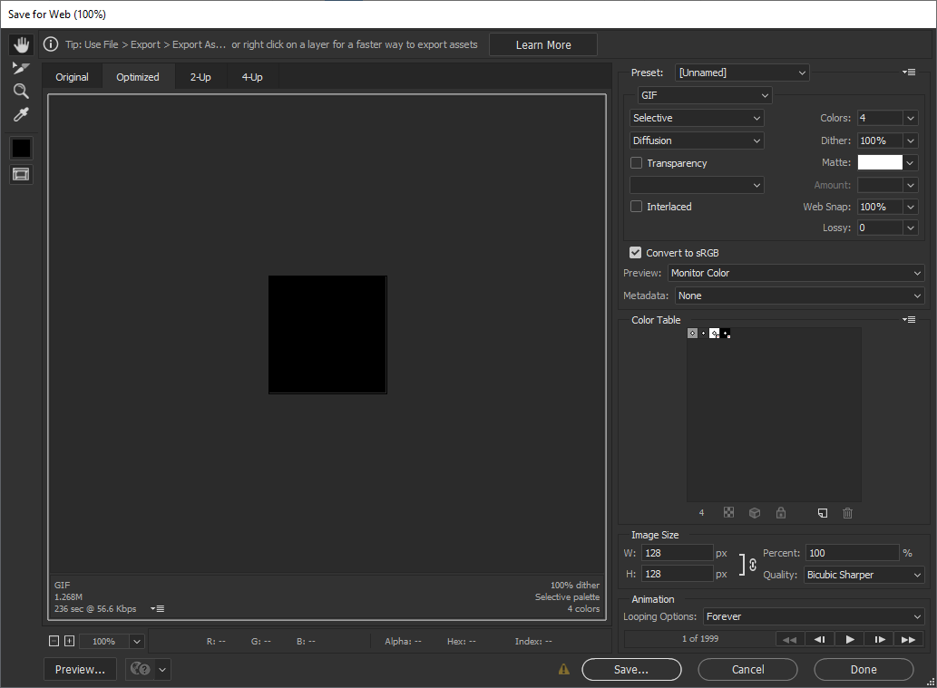Switch to the Original tab

coord(72,77)
